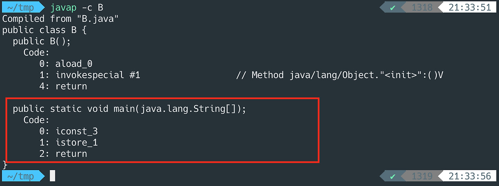The height and width of the screenshot is (186, 499).
Task: Click the public static void main signature
Action: [x=129, y=109]
